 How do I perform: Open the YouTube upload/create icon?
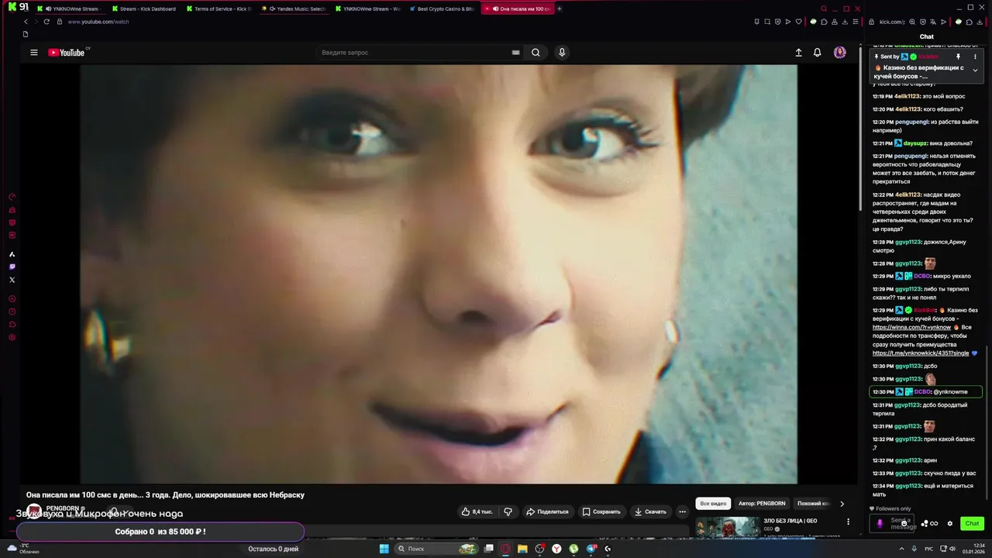pos(798,53)
